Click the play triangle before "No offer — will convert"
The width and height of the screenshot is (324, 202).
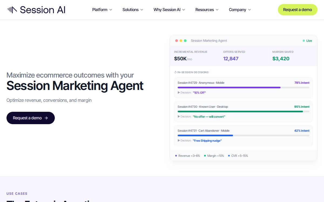[179, 117]
